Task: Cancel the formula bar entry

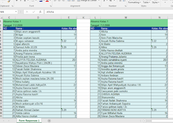Action: pos(27,12)
